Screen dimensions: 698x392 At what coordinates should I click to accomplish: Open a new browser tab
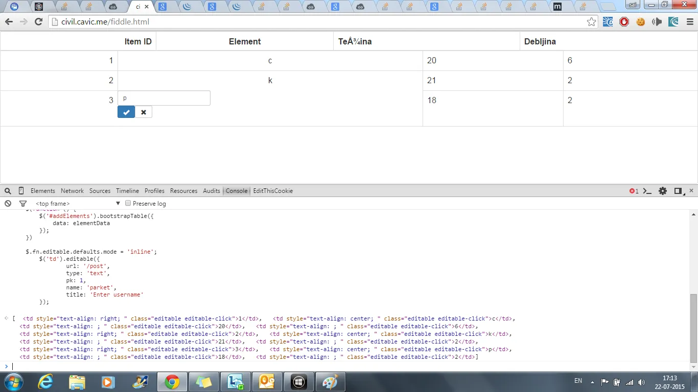point(608,7)
